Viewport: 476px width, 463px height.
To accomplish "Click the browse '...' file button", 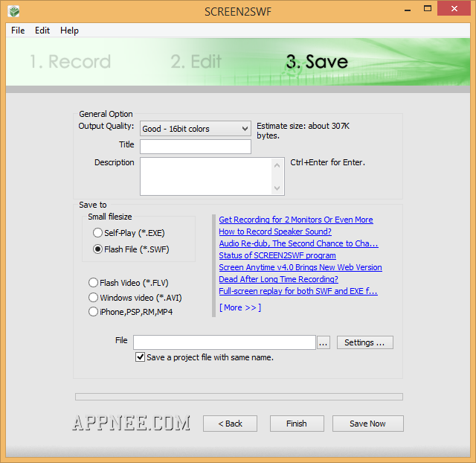I will pos(324,342).
